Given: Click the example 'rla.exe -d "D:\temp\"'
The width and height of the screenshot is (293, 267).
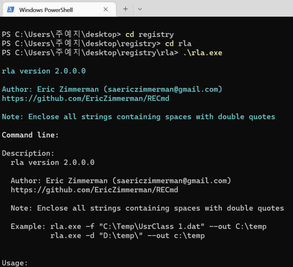Looking at the screenshot, I should point(127,236).
